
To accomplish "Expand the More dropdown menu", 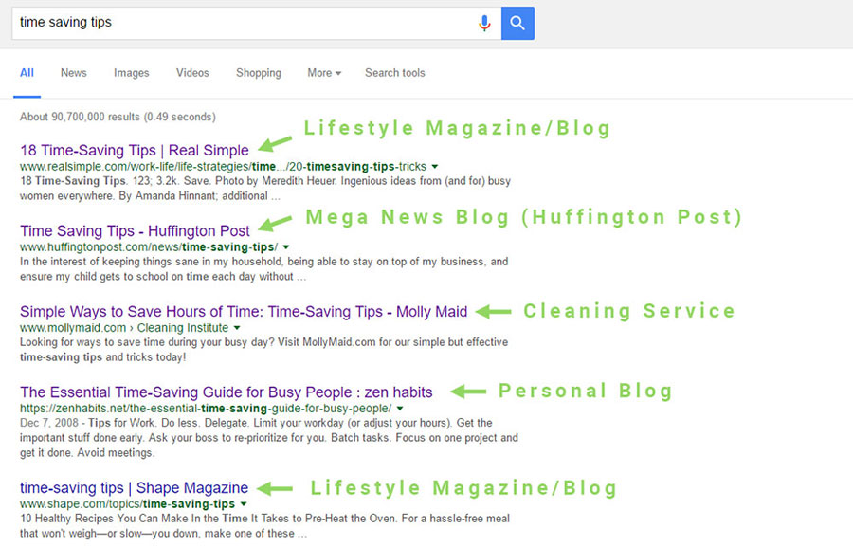I will [324, 73].
